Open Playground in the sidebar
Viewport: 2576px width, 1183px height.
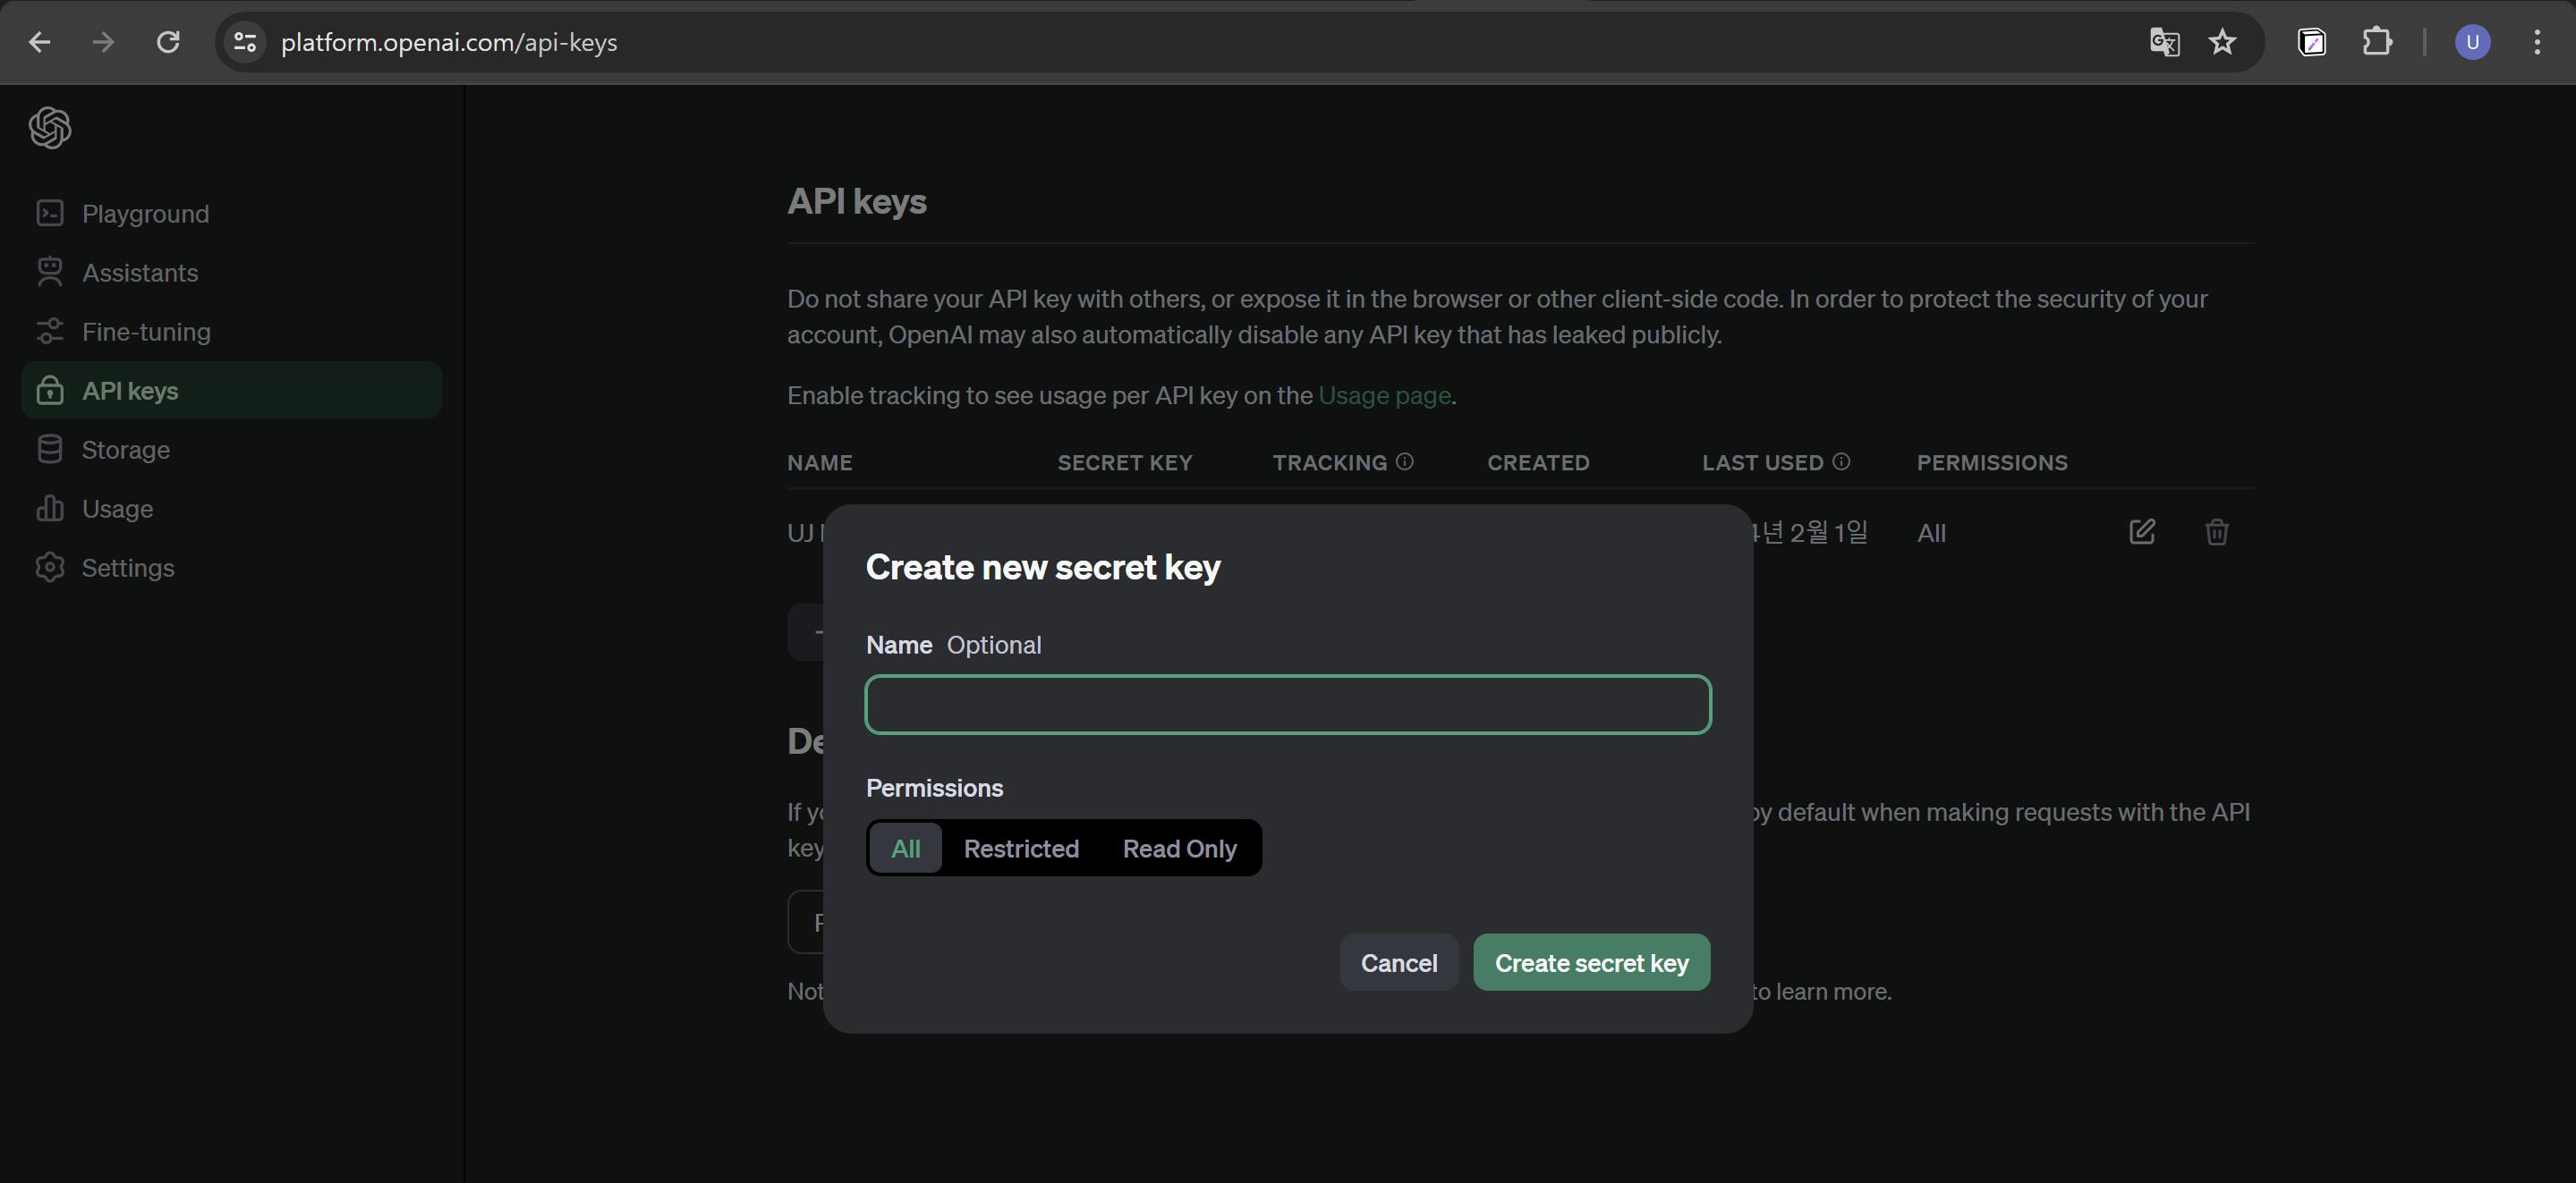click(145, 214)
